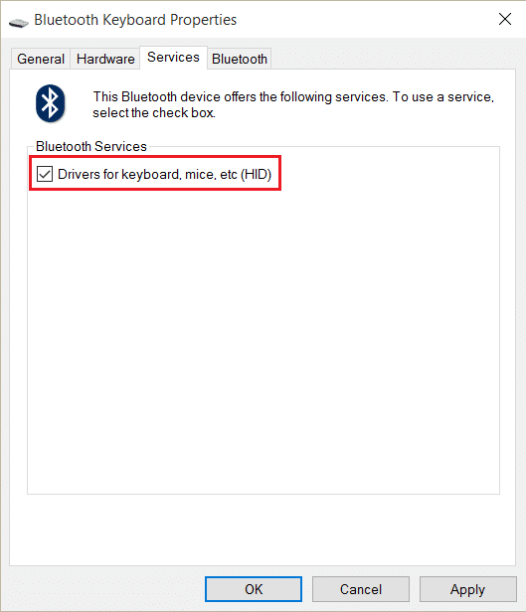Click the 'Bluetooth Services' group label
This screenshot has width=526, height=612.
pyautogui.click(x=91, y=146)
